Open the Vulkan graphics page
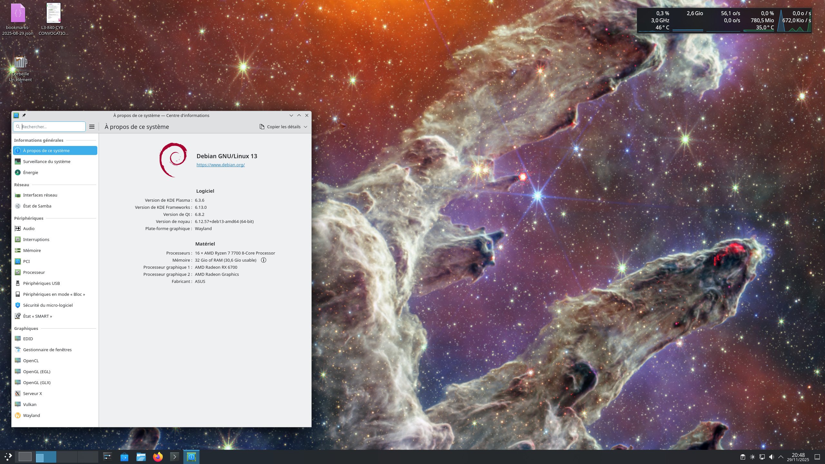 coord(30,404)
